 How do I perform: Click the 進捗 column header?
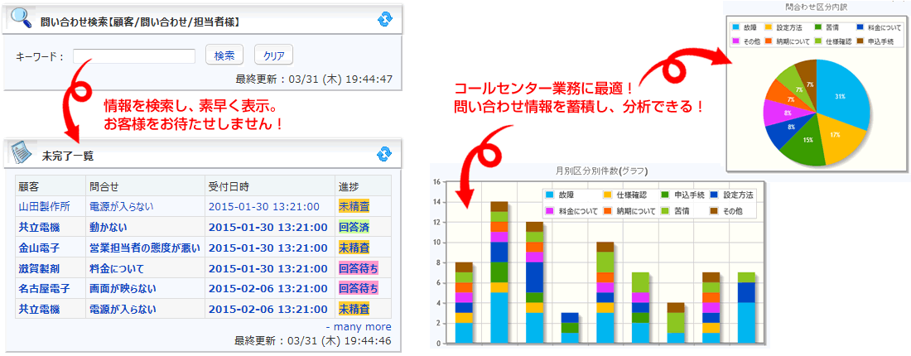point(348,185)
